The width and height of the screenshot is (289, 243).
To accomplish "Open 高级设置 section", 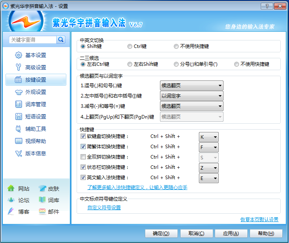I will coord(36,67).
